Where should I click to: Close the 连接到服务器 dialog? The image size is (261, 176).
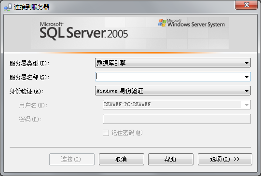click(x=247, y=5)
